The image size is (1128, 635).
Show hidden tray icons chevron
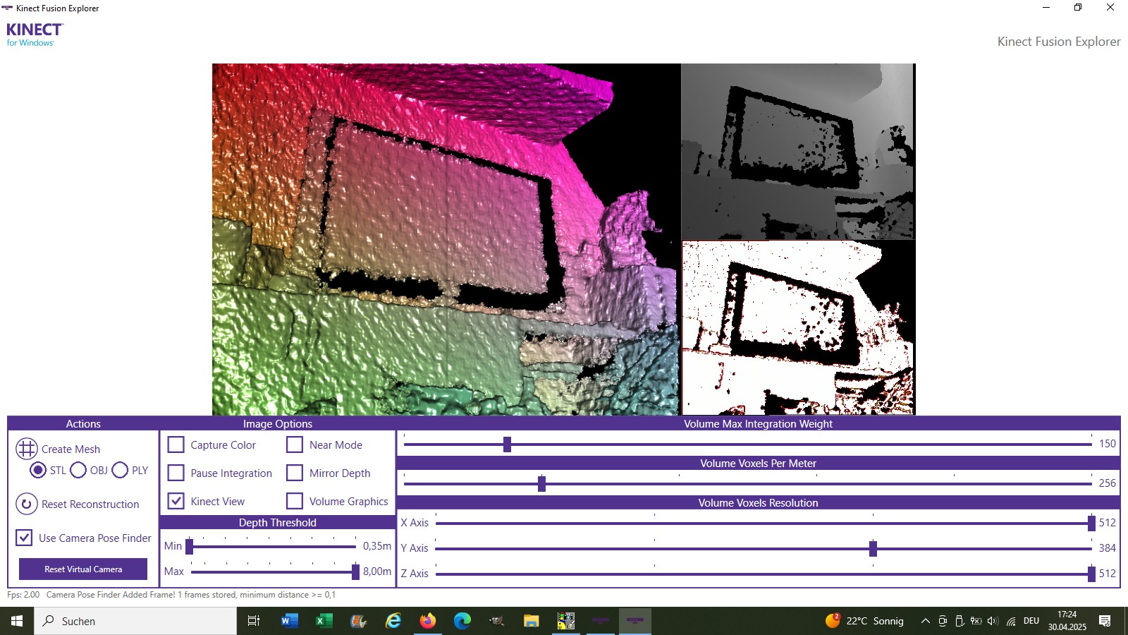925,621
